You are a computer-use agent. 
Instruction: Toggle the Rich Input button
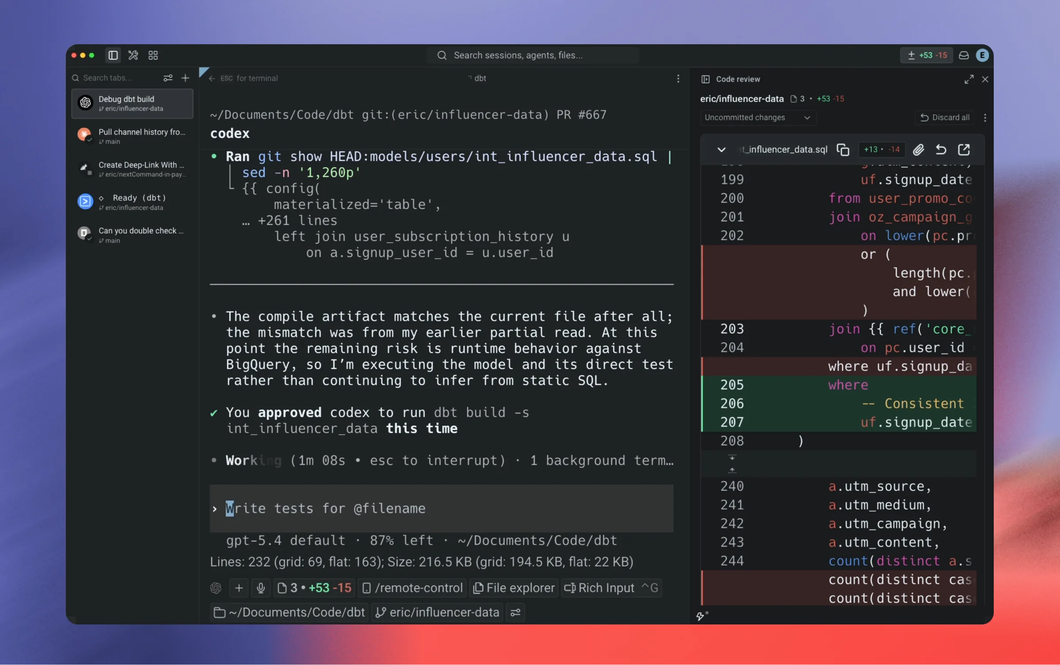click(x=611, y=588)
